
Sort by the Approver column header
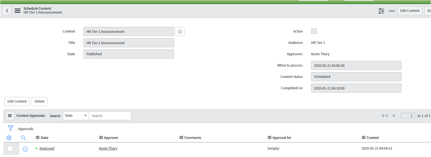point(111,138)
